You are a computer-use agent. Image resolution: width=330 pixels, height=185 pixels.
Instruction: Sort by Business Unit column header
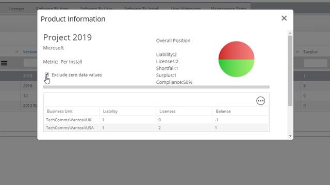pos(60,112)
